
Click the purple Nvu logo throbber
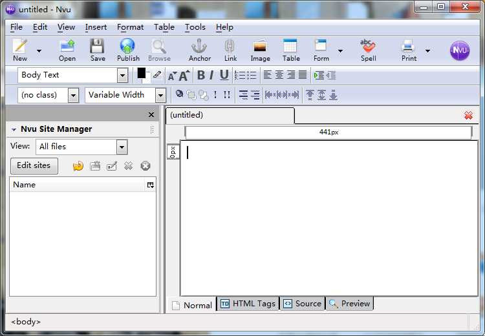coord(460,50)
